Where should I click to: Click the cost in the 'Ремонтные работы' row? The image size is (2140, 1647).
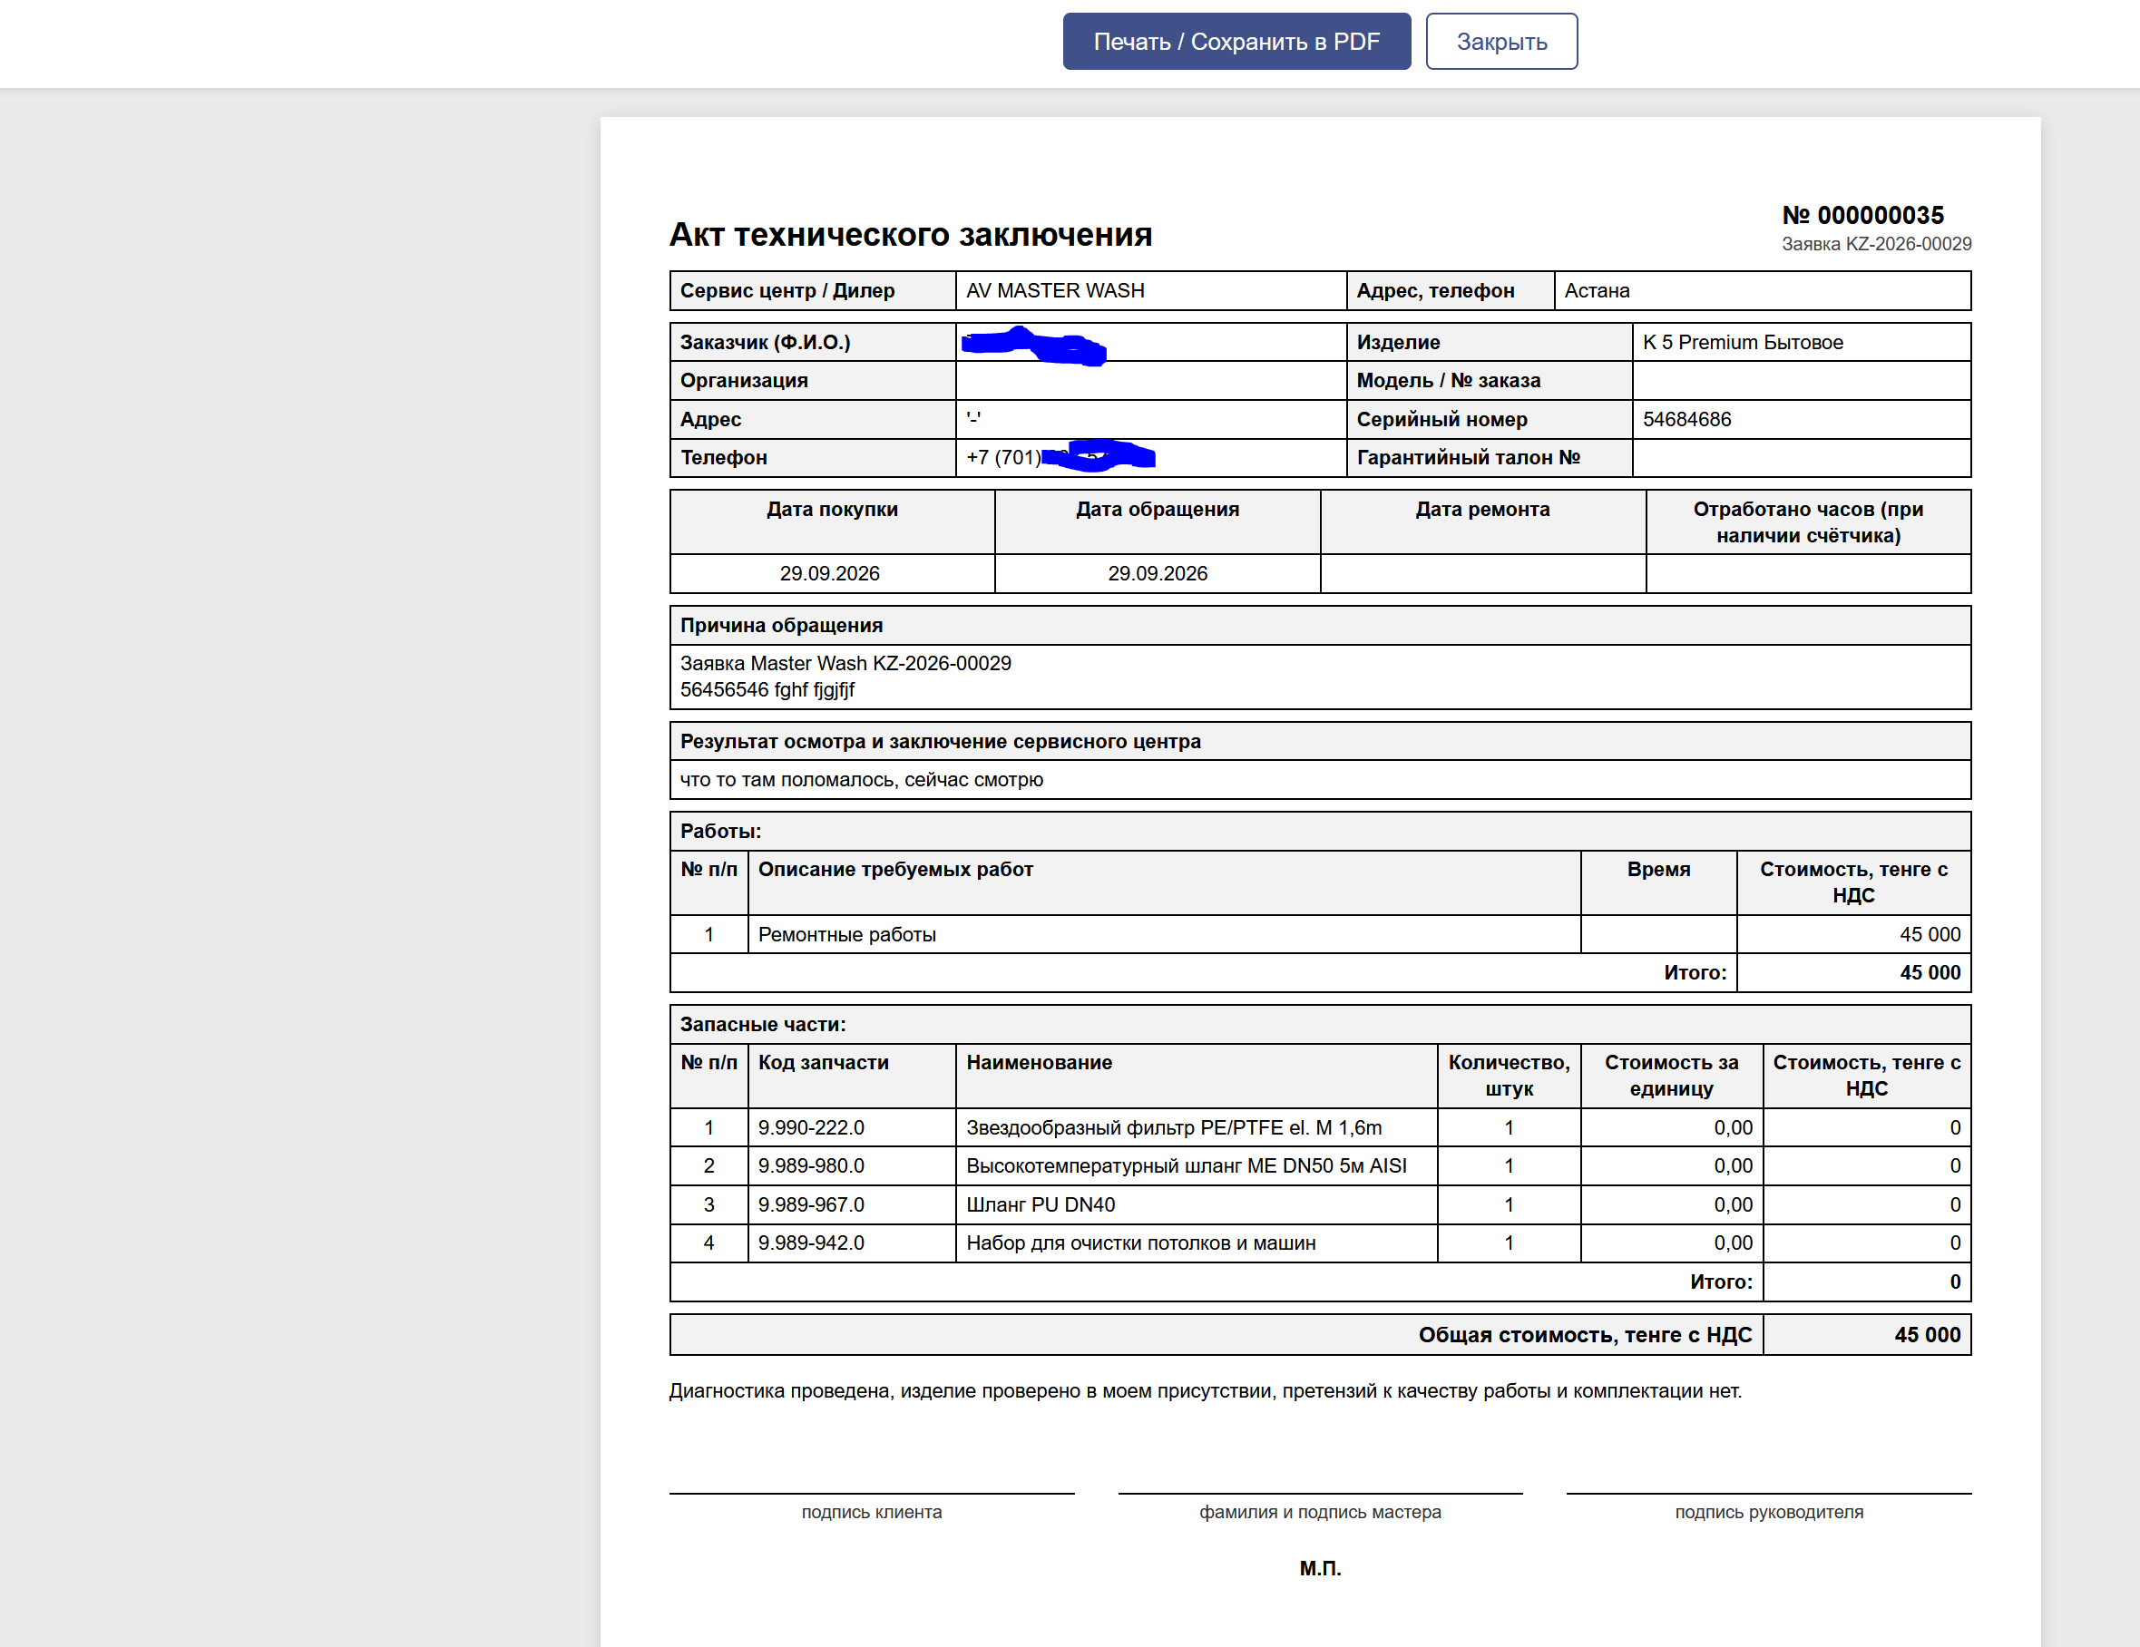pos(1854,935)
